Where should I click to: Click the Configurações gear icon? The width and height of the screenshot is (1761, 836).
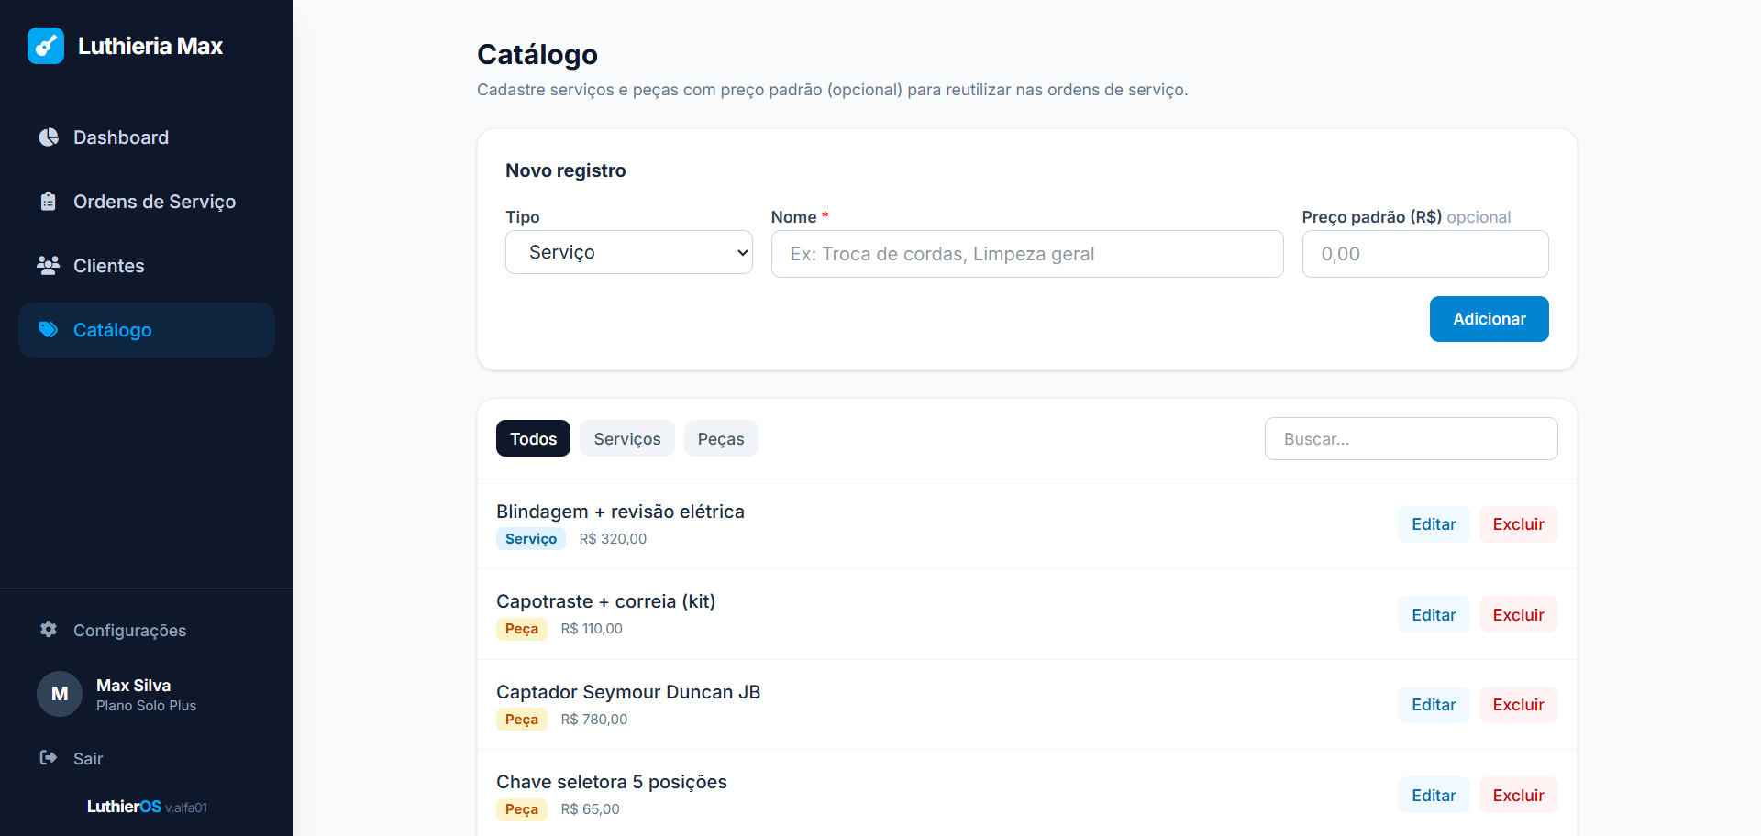coord(49,630)
